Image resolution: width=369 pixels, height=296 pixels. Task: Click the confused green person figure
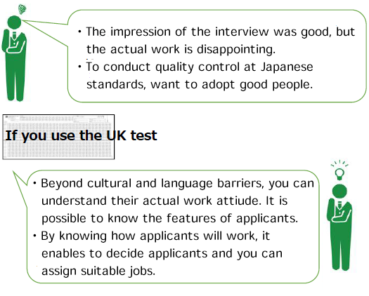pos(14,58)
